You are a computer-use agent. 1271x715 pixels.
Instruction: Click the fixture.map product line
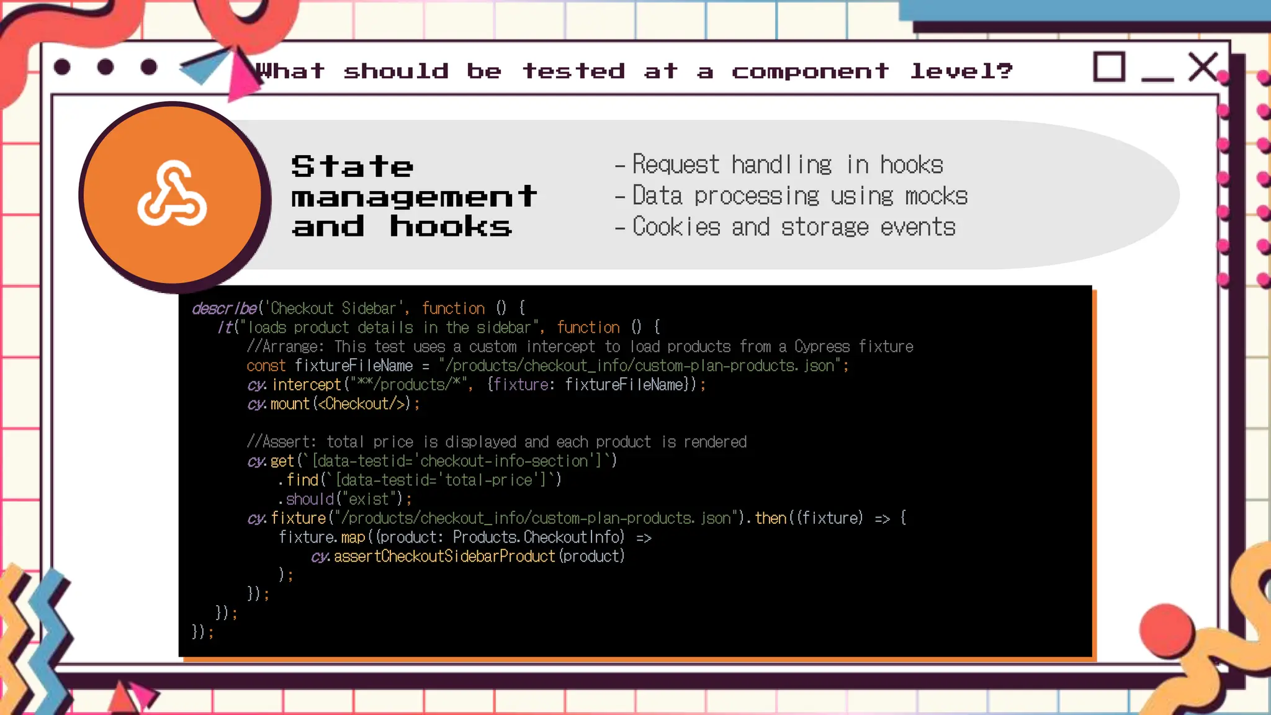(x=465, y=537)
